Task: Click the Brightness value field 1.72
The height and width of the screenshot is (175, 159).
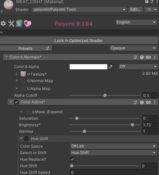Action: [x=150, y=125]
